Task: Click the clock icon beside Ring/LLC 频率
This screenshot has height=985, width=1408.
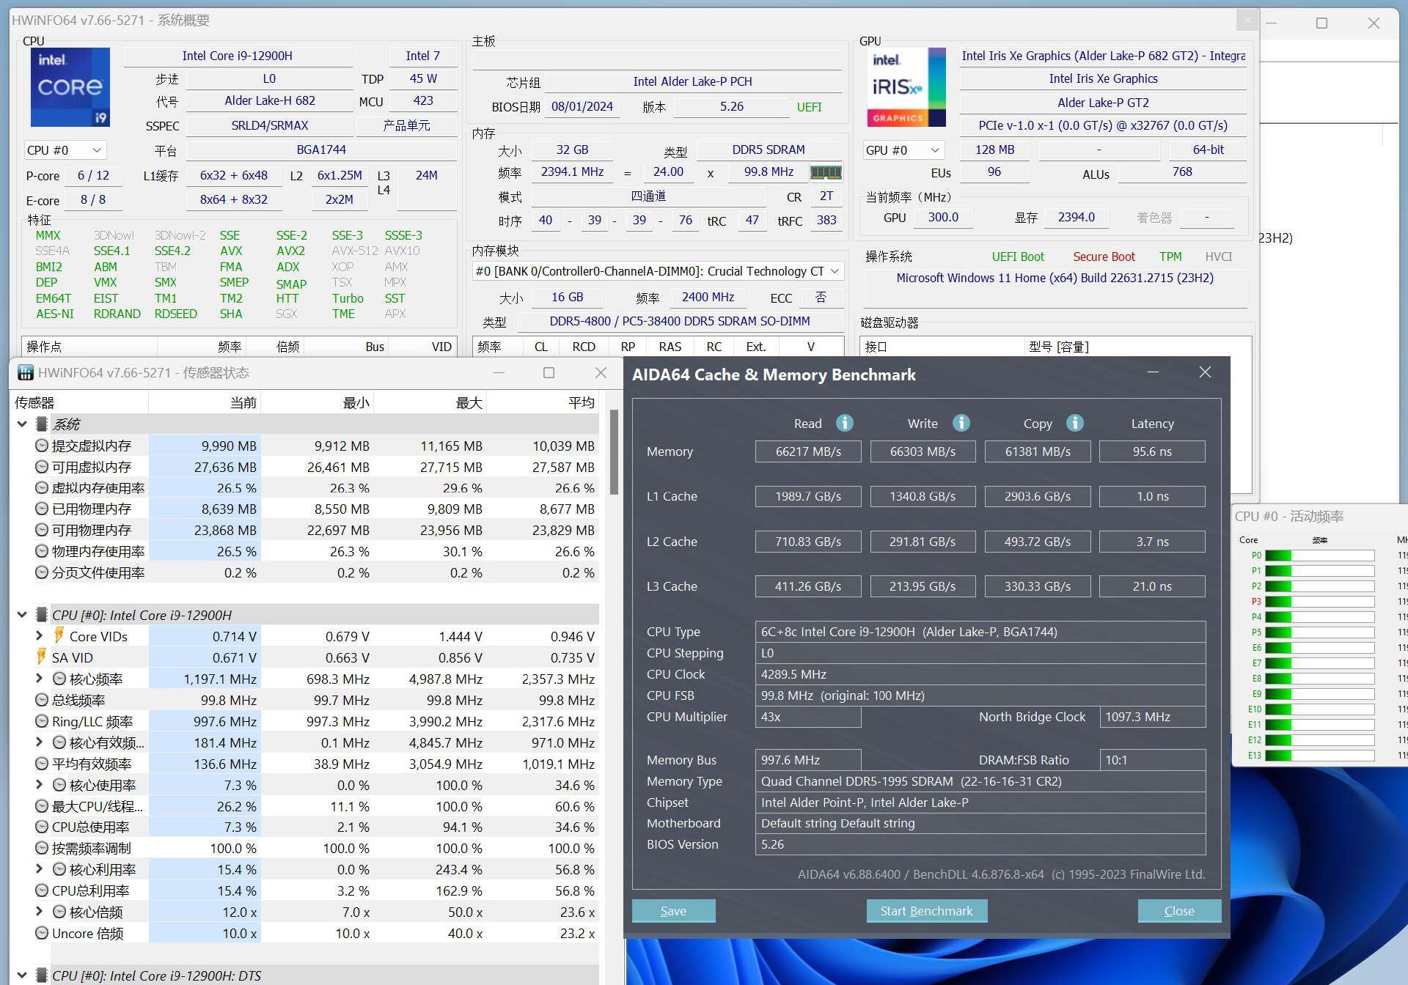Action: click(42, 721)
